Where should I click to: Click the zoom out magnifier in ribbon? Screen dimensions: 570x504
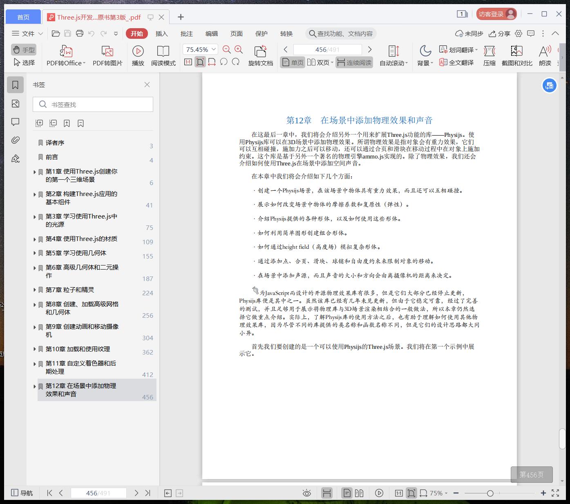point(227,49)
